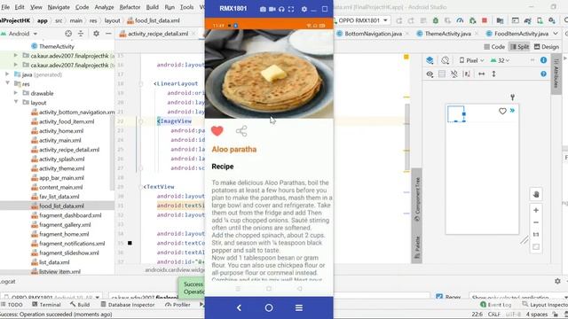Open Project panel gear options

pos(96,34)
